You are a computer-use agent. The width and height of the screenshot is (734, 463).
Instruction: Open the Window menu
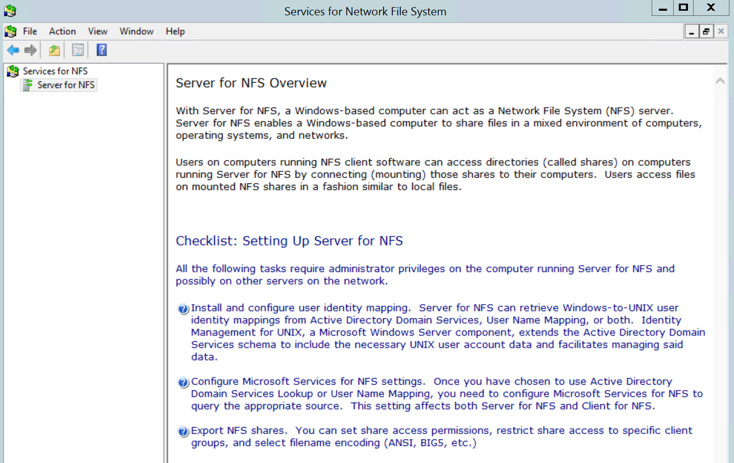[x=137, y=32]
